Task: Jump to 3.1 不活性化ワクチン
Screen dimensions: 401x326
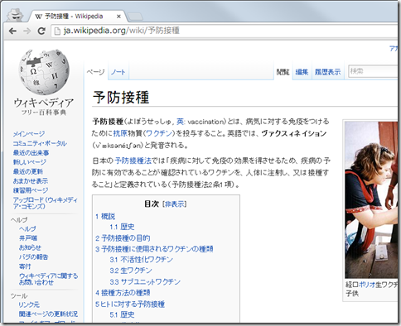Action: coord(141,260)
